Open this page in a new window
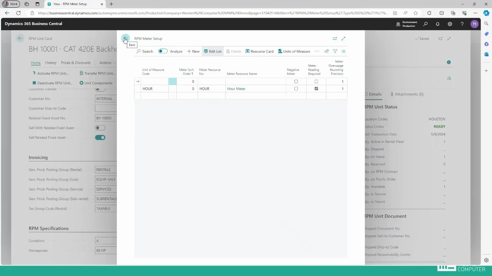 [x=335, y=38]
